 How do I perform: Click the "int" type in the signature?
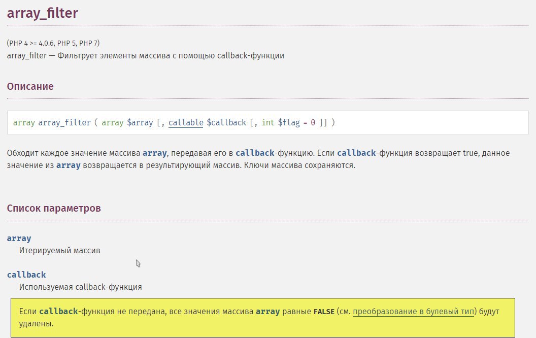268,122
